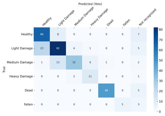Click the Healthy Not recognized cell showing 7

[x=139, y=34]
